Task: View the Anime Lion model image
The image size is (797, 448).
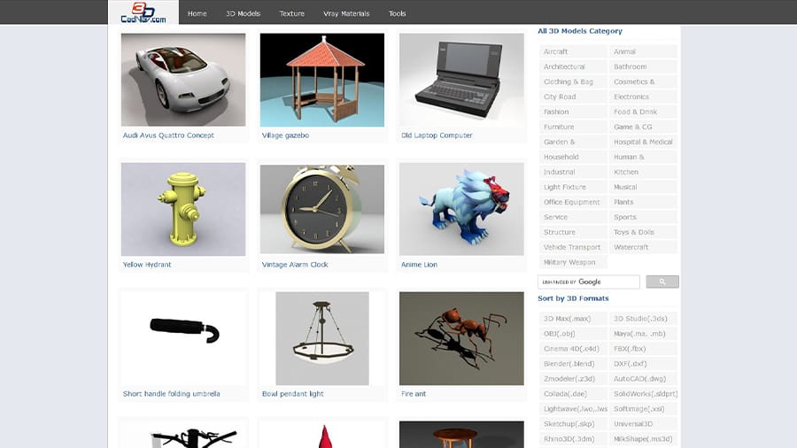Action: 461,209
